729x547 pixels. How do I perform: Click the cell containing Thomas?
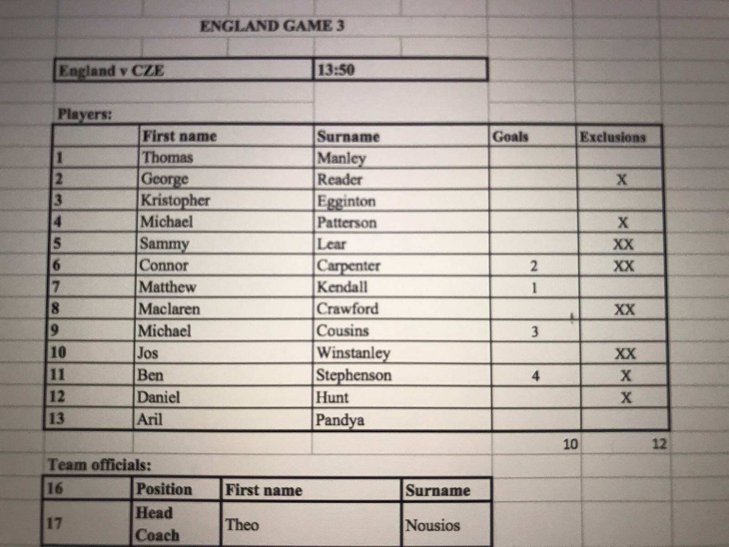(x=226, y=158)
